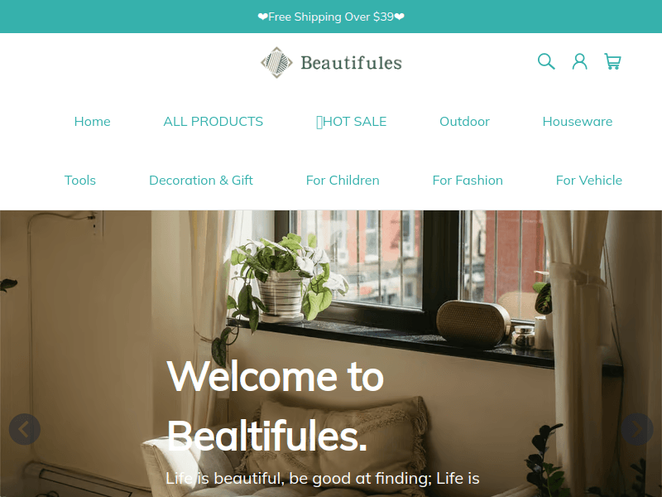The width and height of the screenshot is (662, 497).
Task: Open Decoration & Gift category
Action: [201, 181]
